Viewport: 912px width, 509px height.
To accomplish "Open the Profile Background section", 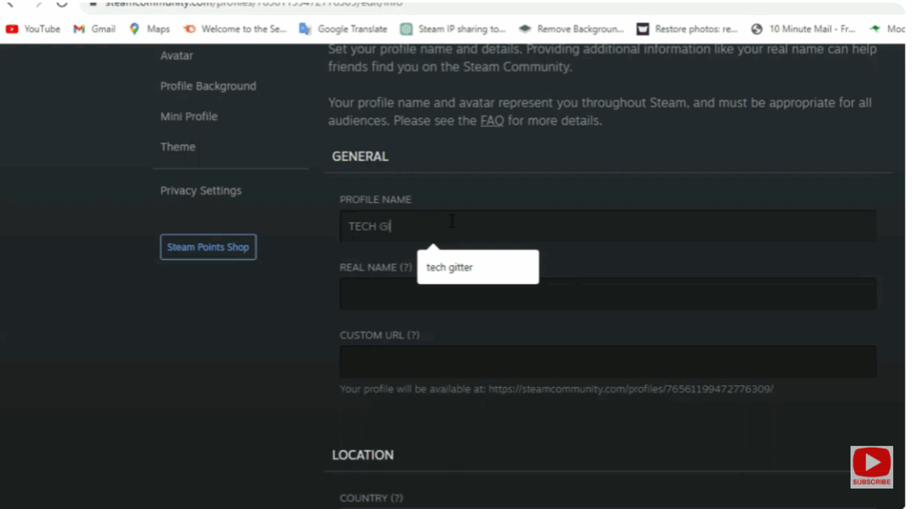I will [x=208, y=86].
